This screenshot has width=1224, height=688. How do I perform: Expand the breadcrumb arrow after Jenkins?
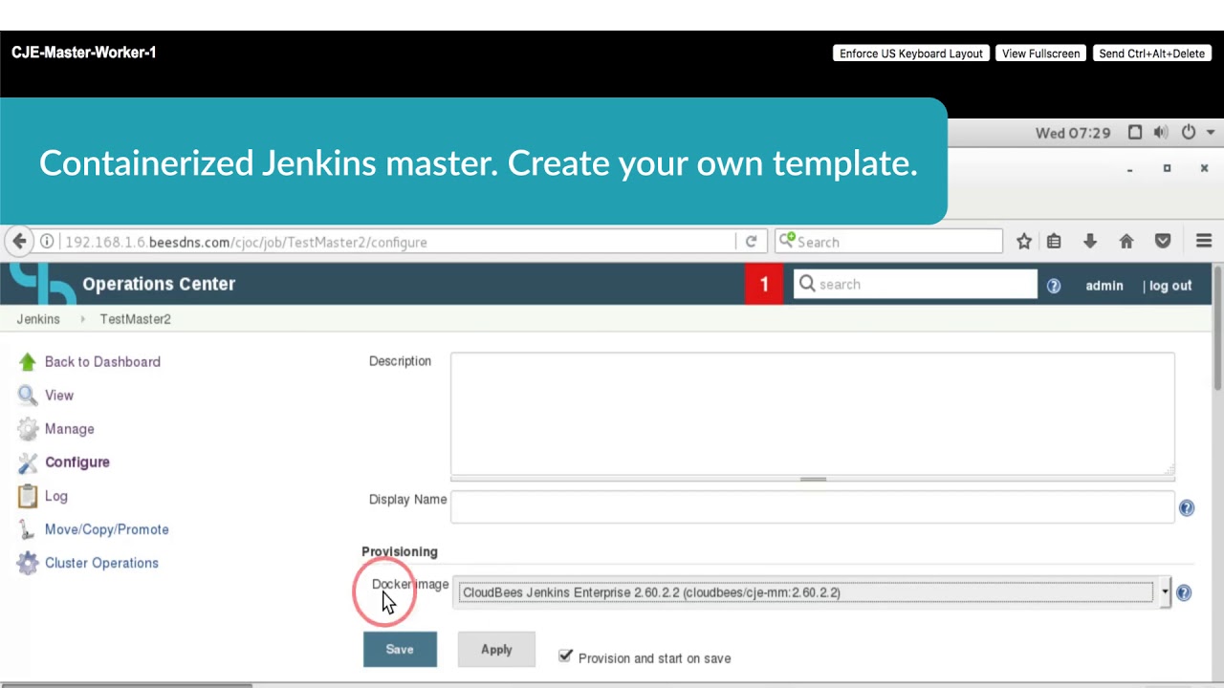tap(81, 319)
